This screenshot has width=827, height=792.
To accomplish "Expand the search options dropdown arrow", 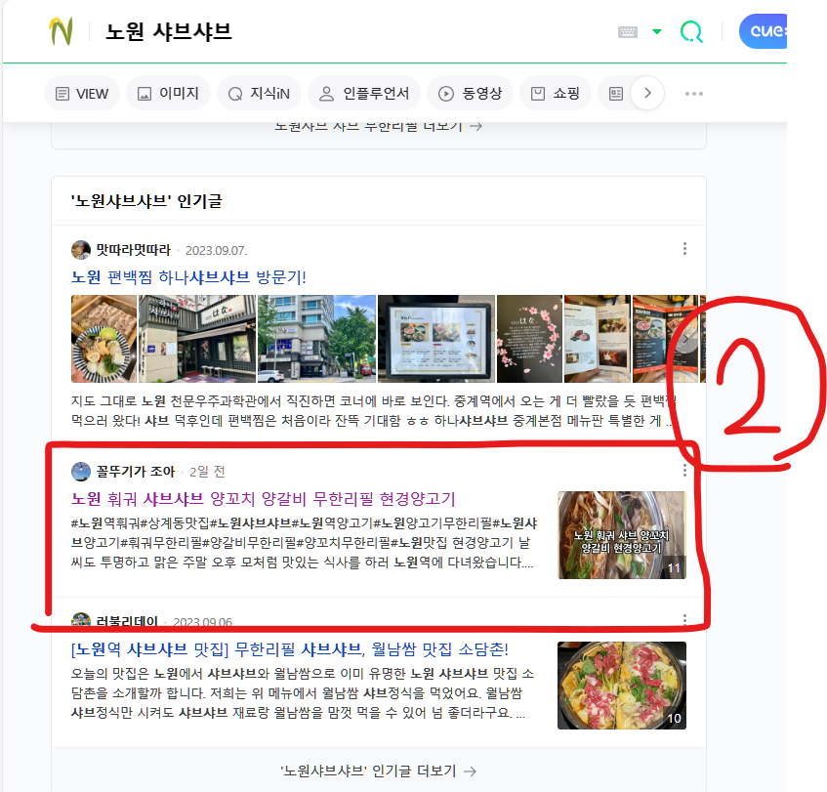I will (x=657, y=31).
